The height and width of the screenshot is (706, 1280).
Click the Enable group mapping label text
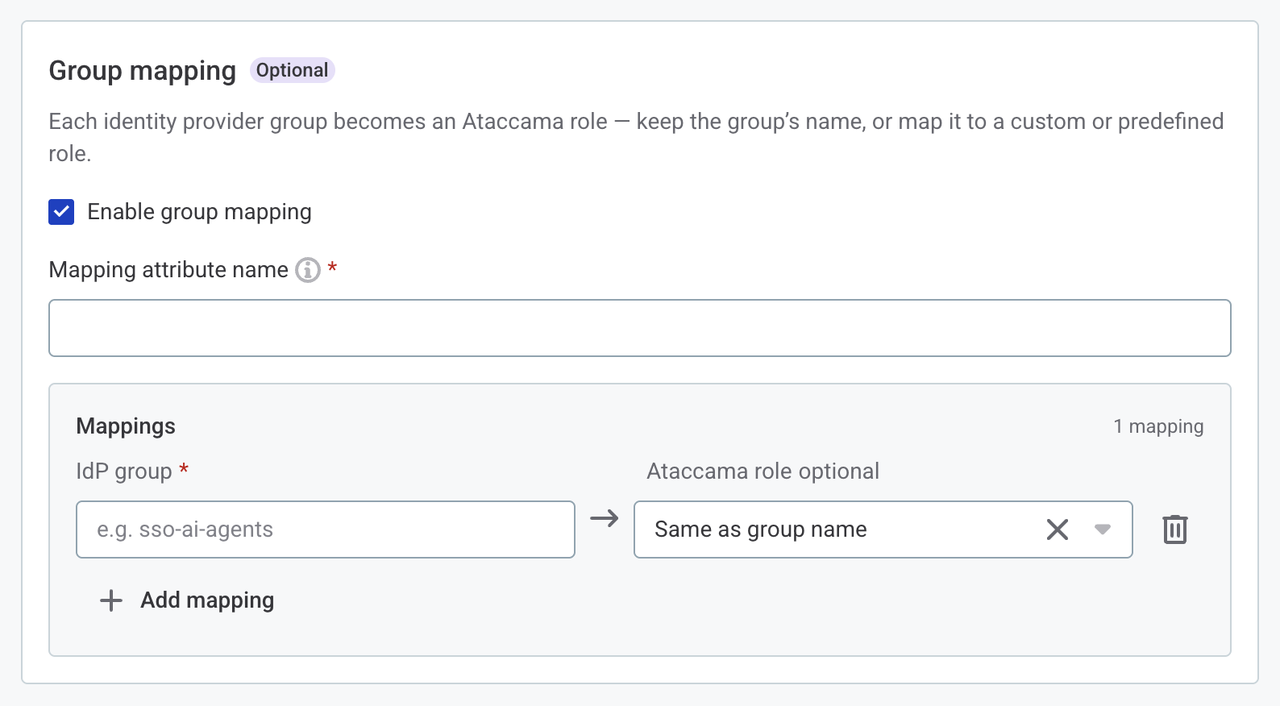click(199, 212)
